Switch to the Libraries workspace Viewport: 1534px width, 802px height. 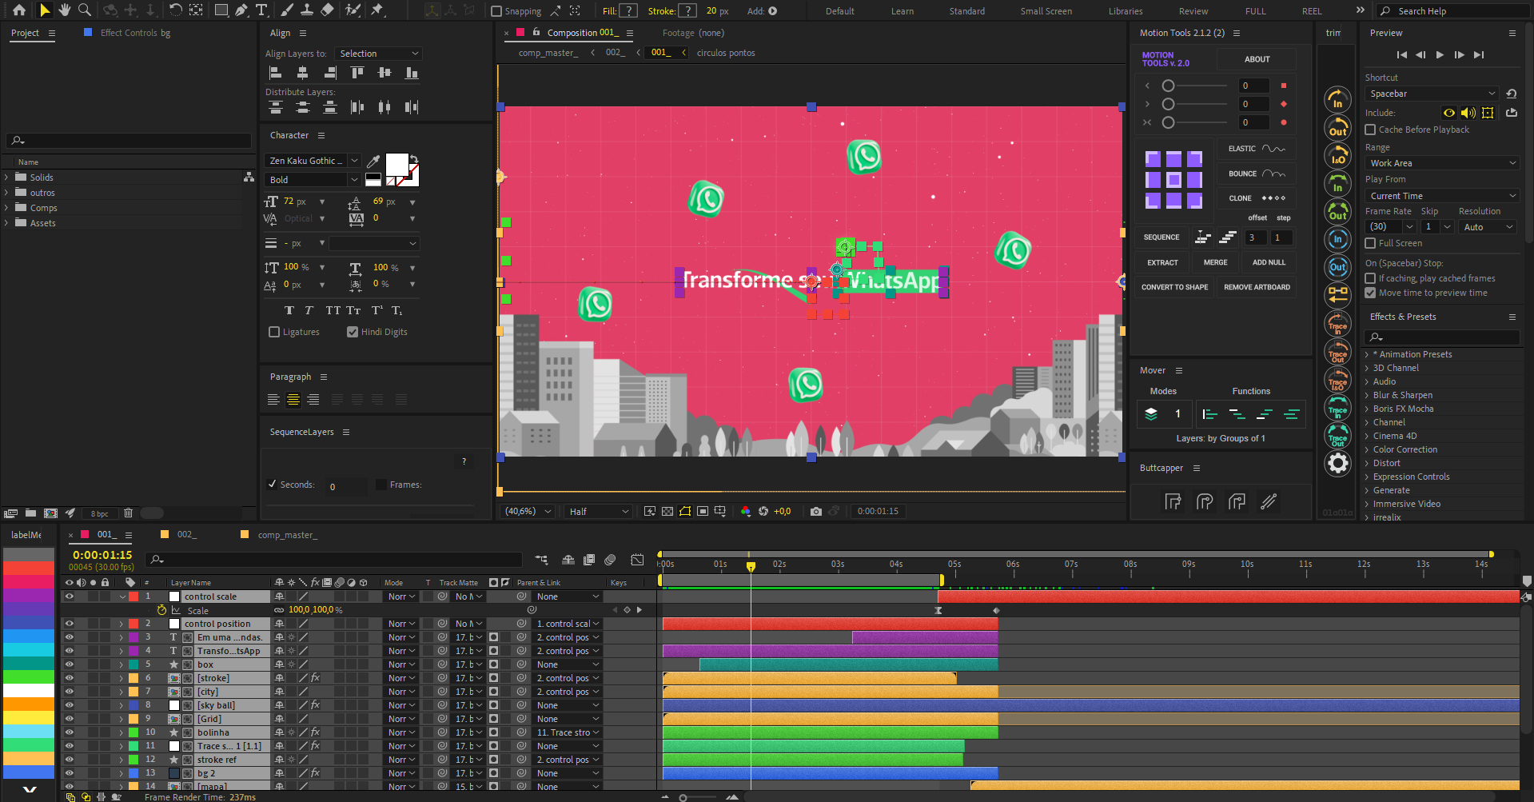pyautogui.click(x=1125, y=11)
